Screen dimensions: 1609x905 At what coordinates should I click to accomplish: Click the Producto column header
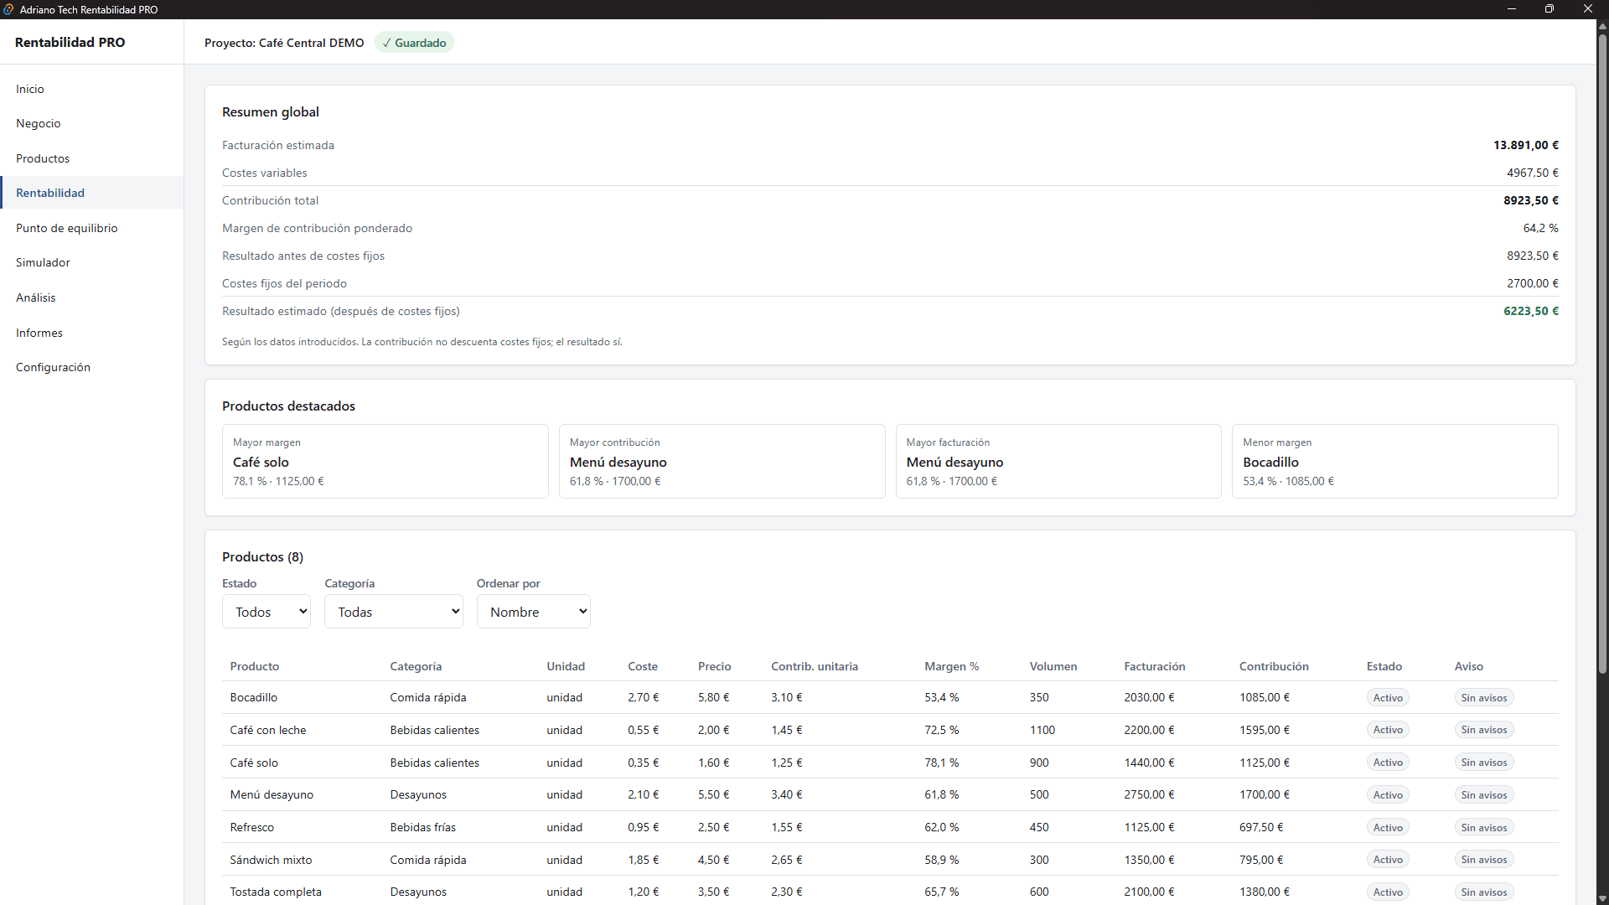tap(255, 666)
